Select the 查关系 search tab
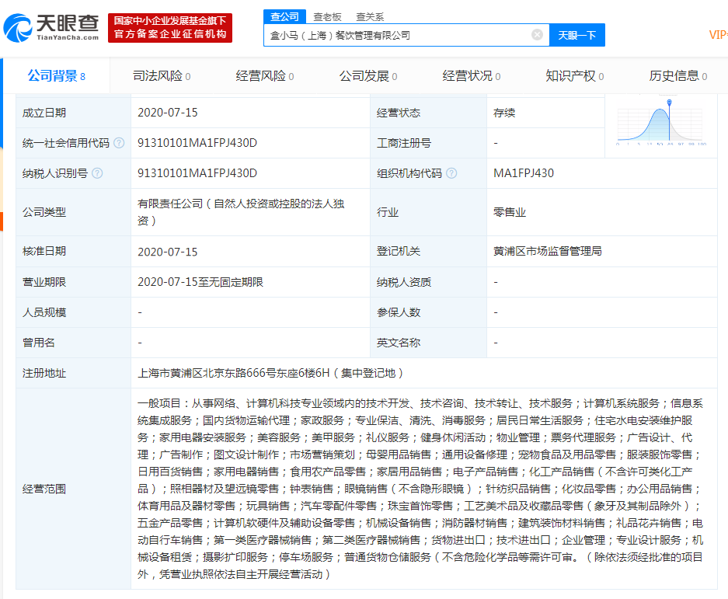 pyautogui.click(x=370, y=17)
